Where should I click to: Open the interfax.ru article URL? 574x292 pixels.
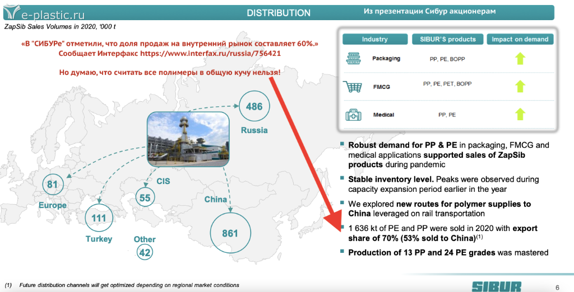coord(210,53)
